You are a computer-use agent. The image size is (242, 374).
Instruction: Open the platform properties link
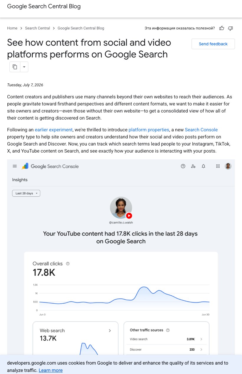click(x=149, y=130)
